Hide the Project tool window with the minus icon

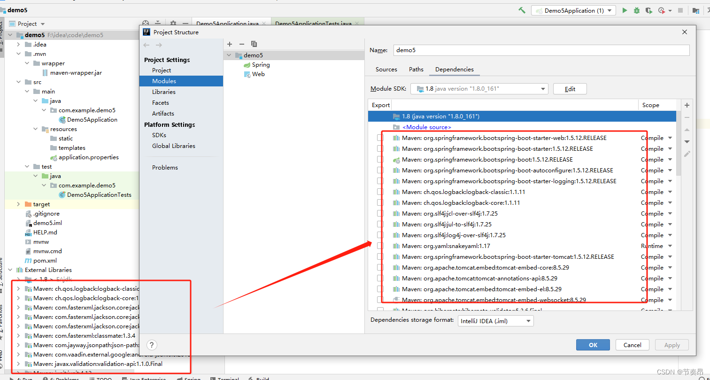(x=186, y=23)
